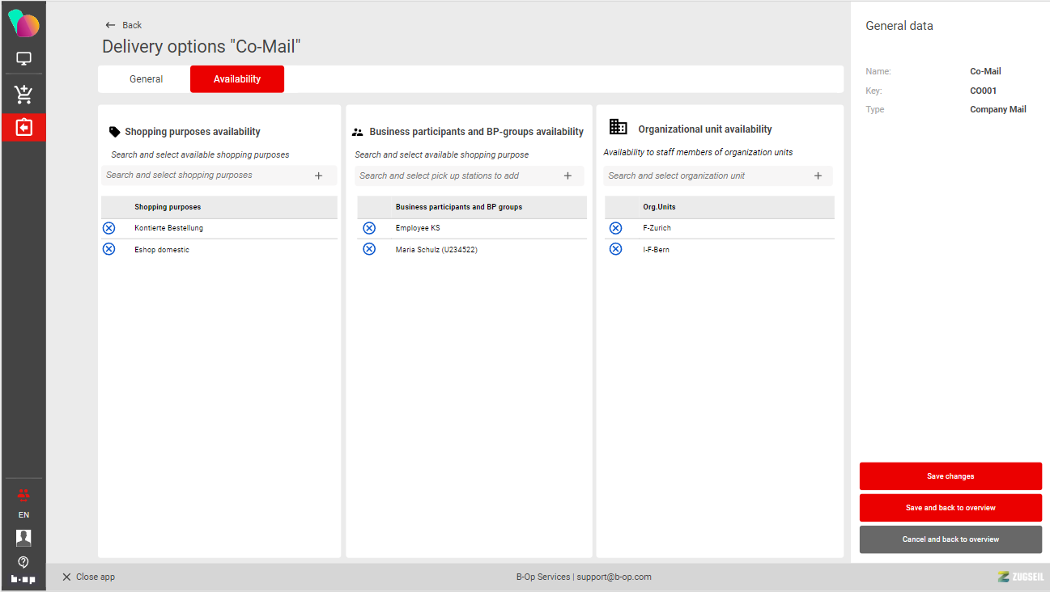The image size is (1050, 592).
Task: Select the red delivery options sidebar icon
Action: click(23, 128)
